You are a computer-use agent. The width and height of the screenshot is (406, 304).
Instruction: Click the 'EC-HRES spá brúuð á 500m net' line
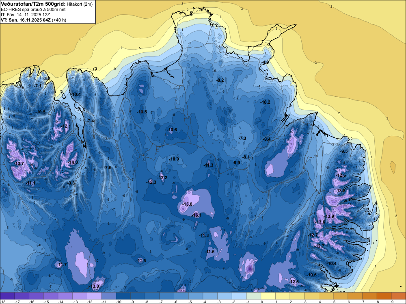[33, 10]
